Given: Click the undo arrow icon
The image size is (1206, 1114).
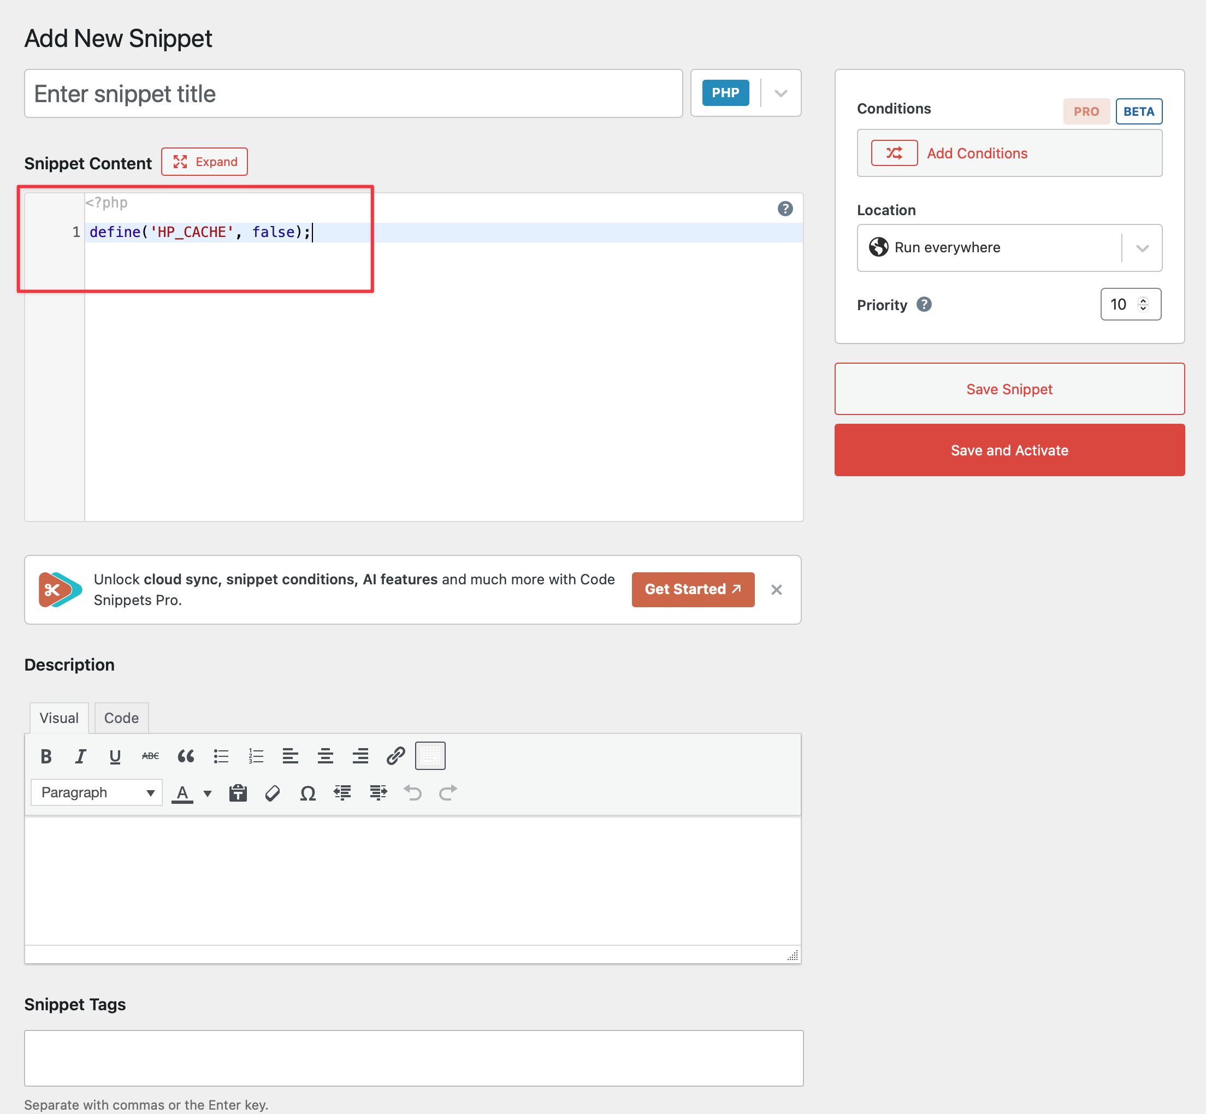Looking at the screenshot, I should pyautogui.click(x=413, y=793).
